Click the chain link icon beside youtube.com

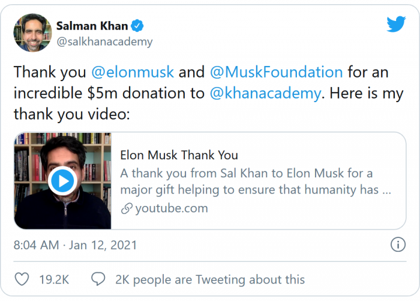pyautogui.click(x=126, y=209)
